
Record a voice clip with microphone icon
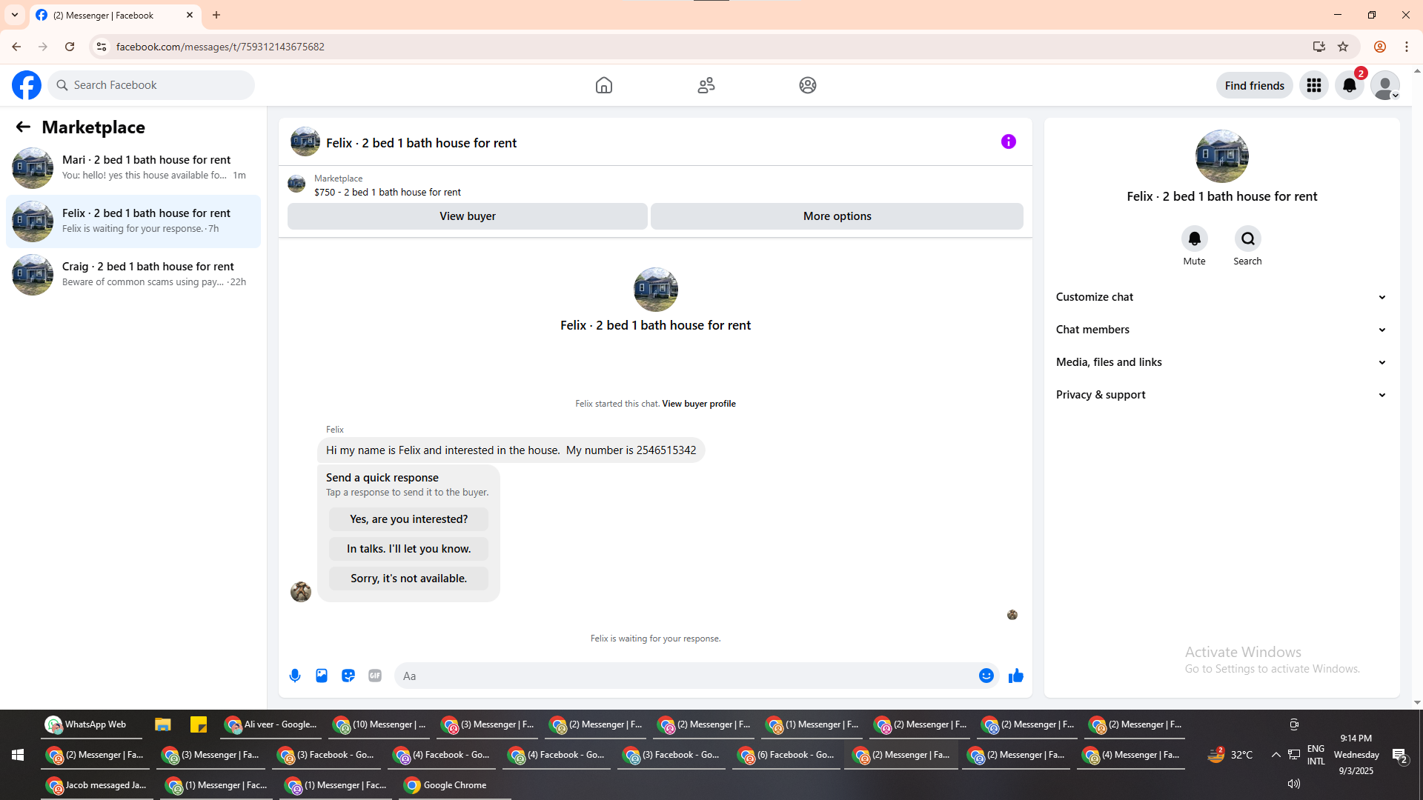[295, 676]
